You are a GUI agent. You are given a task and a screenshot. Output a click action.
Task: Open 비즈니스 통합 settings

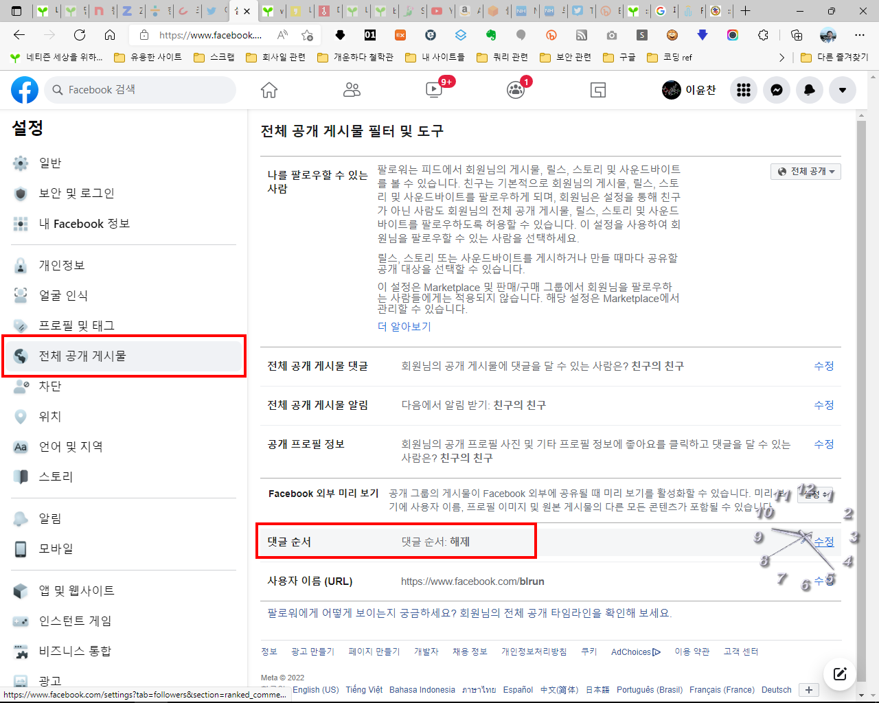tap(124, 651)
